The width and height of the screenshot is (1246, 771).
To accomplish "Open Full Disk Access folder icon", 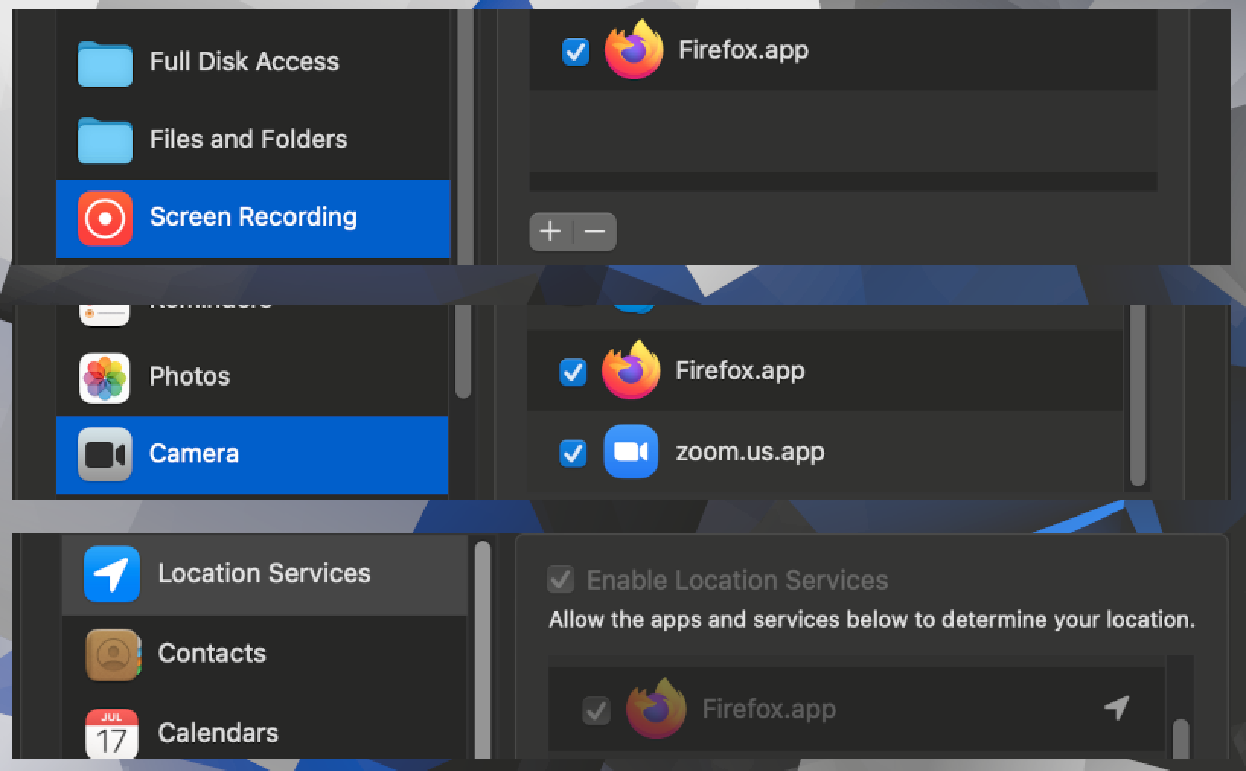I will coord(105,63).
